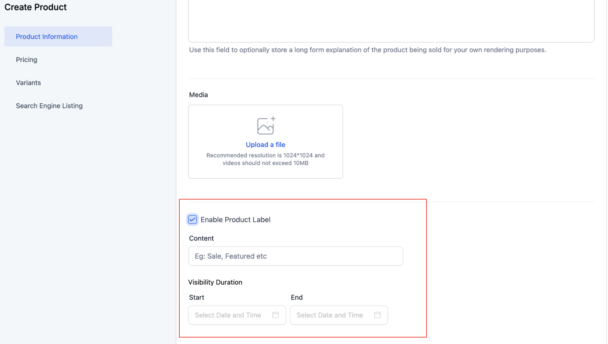Screen dimensions: 608x344
Task: Click the image upload icon in Media
Action: coord(266,126)
